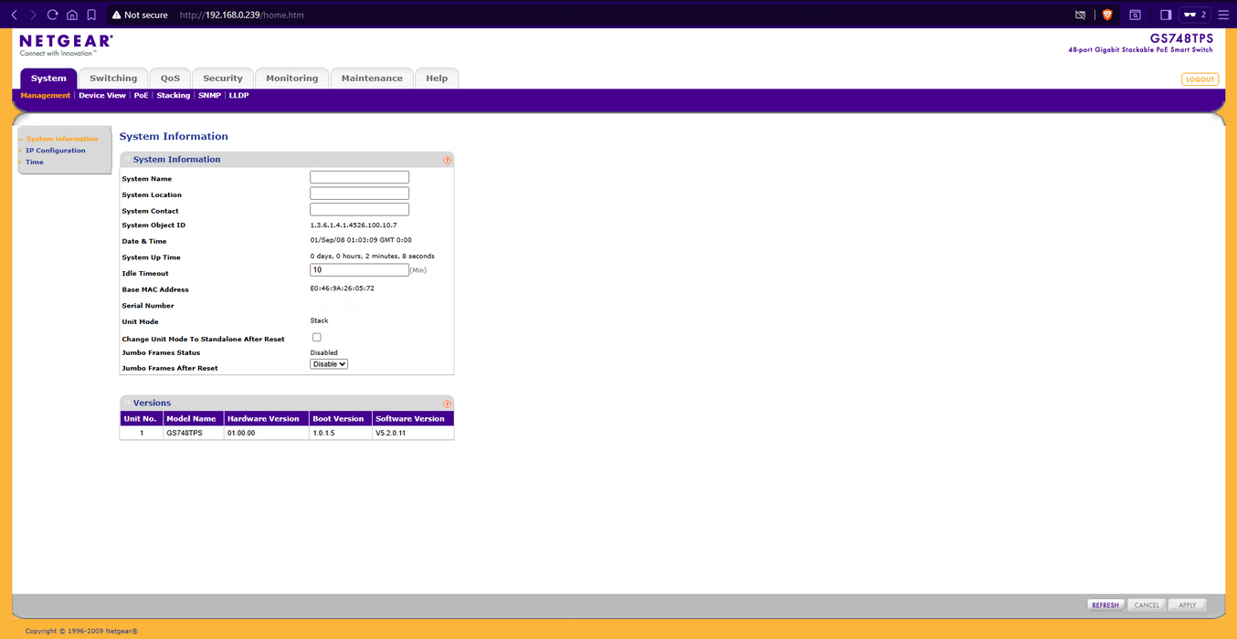Open the PoE submenu
Viewport: 1237px width, 639px height.
pos(142,96)
